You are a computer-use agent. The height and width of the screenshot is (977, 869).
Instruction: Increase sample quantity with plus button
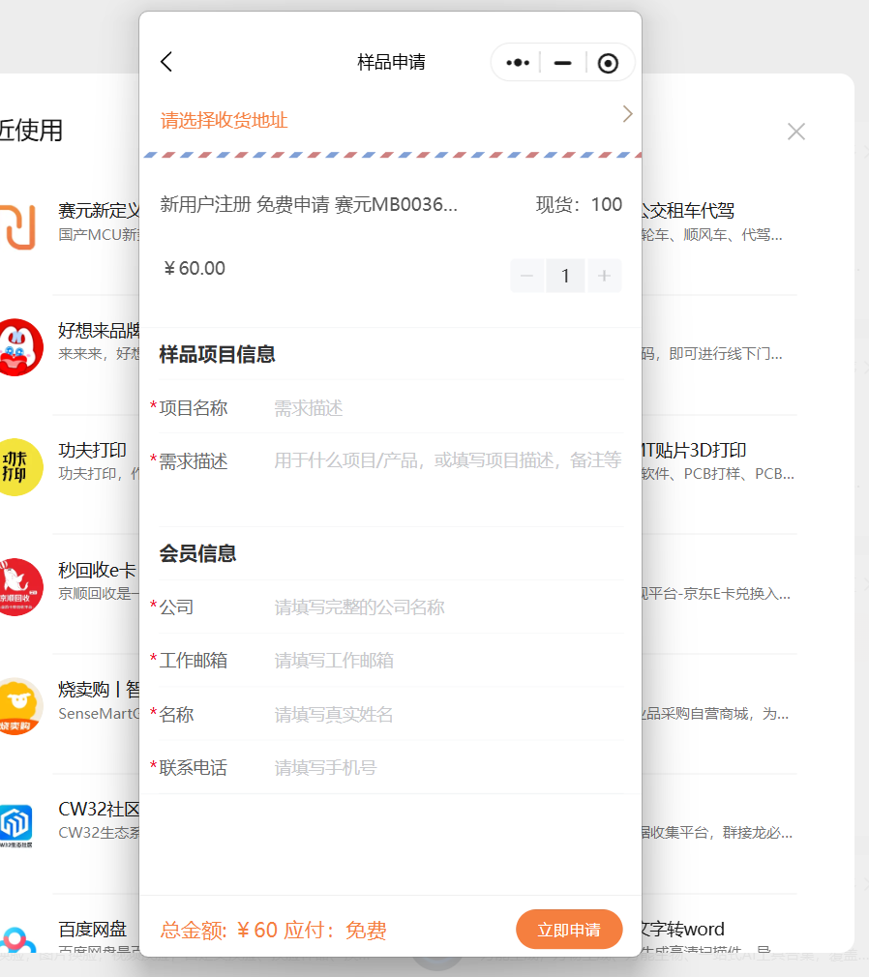604,276
